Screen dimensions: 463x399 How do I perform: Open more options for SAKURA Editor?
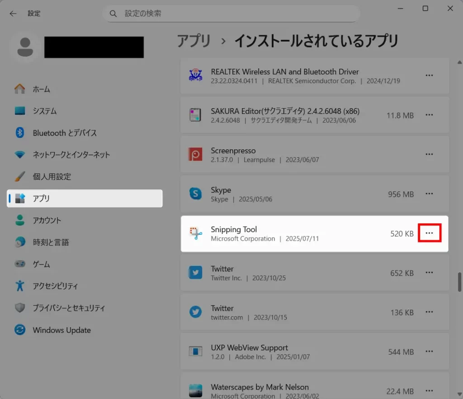point(430,115)
